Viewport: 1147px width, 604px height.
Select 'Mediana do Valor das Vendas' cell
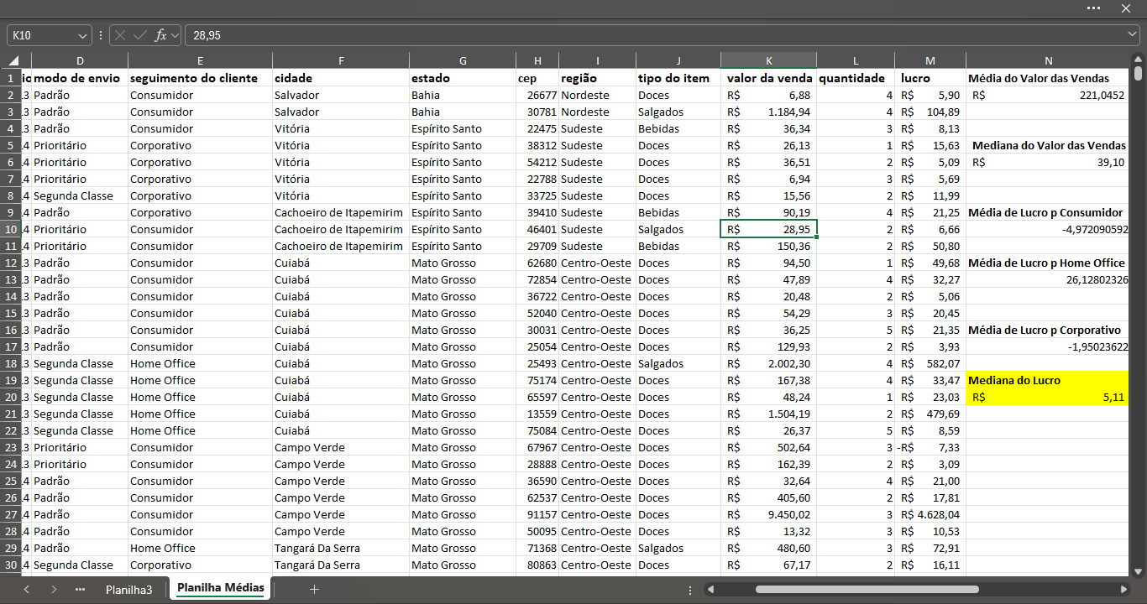point(1048,145)
